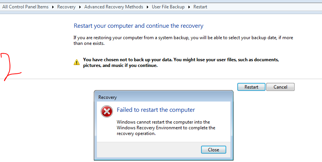Click the red error X icon
322x162 pixels.
(x=107, y=111)
